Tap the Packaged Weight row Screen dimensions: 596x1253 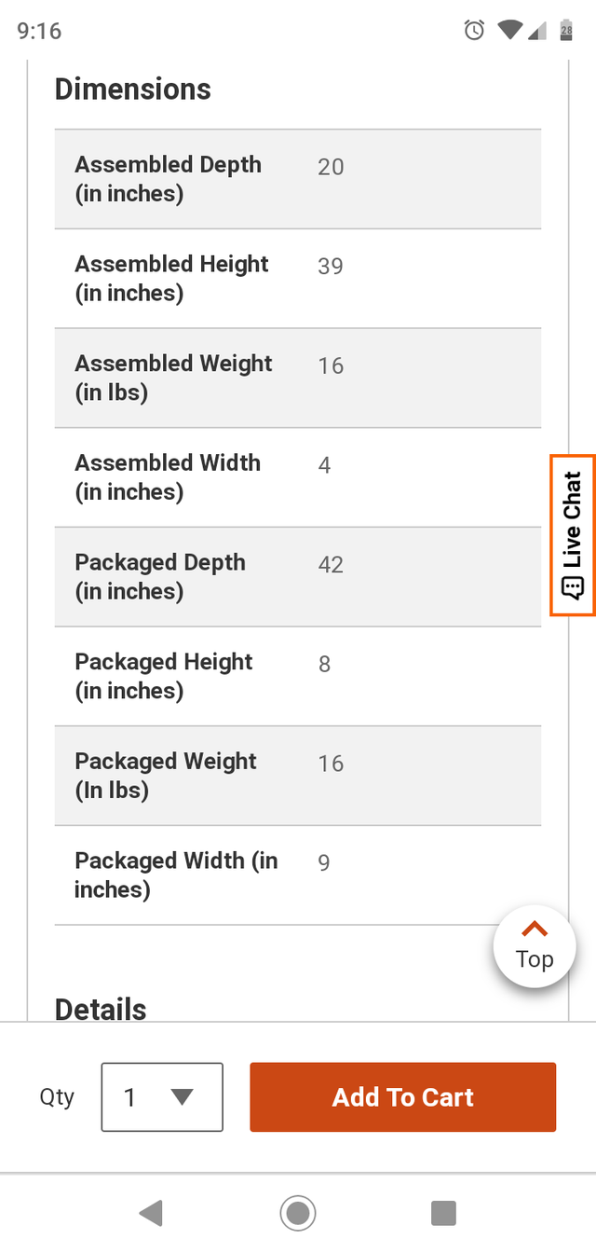pyautogui.click(x=297, y=776)
